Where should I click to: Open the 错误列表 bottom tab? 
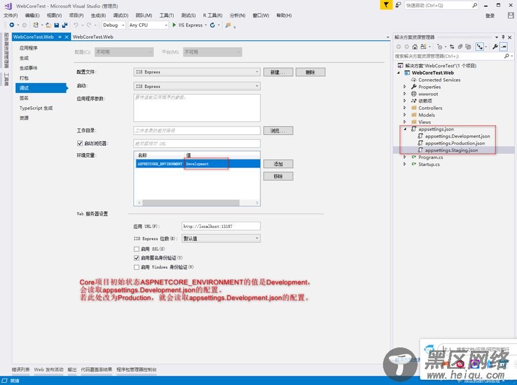click(21, 369)
